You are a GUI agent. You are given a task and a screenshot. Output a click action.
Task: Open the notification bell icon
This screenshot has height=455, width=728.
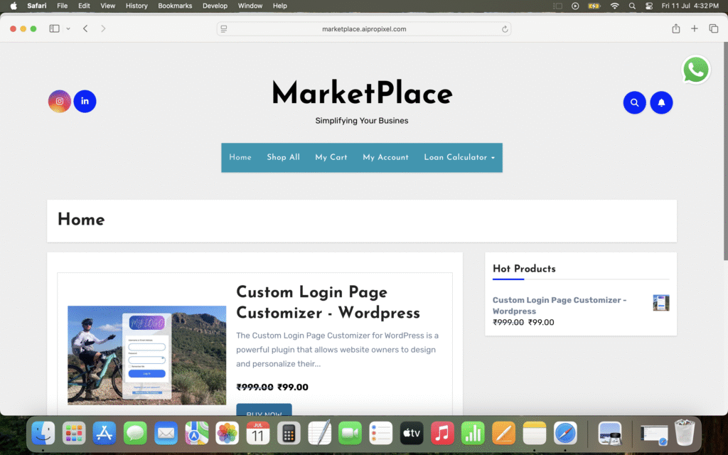661,102
